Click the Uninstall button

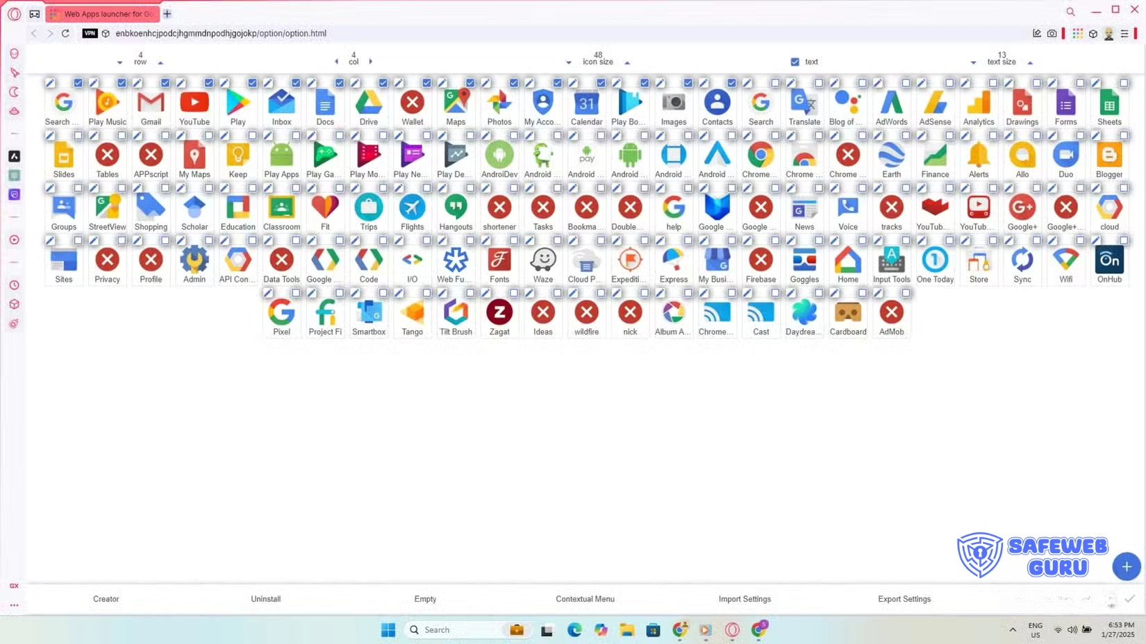(x=266, y=599)
